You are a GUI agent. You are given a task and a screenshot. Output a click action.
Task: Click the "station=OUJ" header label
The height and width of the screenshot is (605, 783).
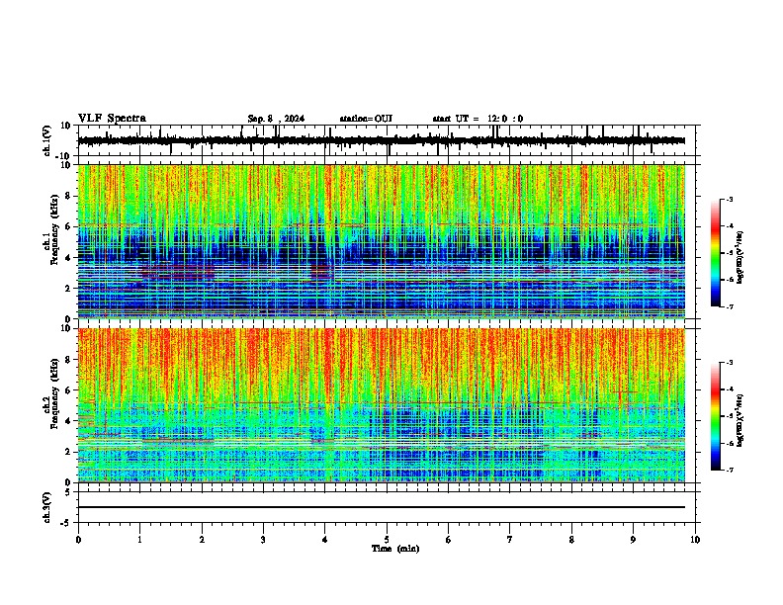pos(366,119)
